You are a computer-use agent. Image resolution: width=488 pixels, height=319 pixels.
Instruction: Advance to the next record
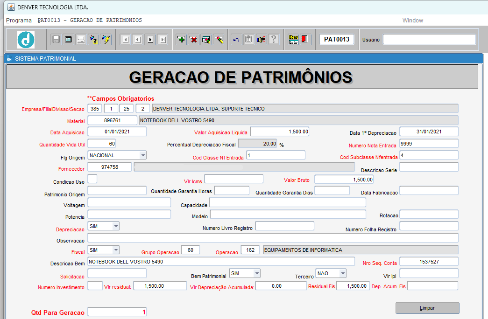click(150, 39)
